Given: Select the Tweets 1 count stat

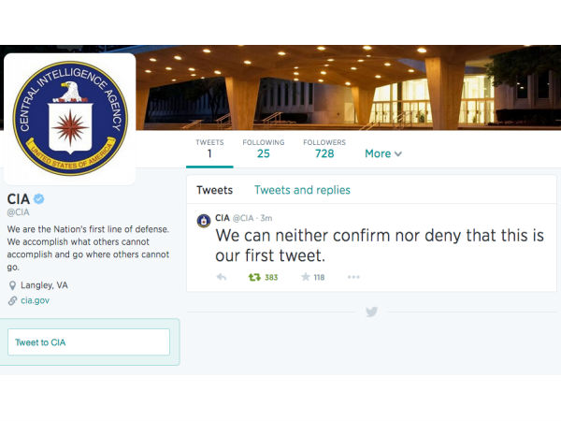Looking at the screenshot, I should 209,149.
